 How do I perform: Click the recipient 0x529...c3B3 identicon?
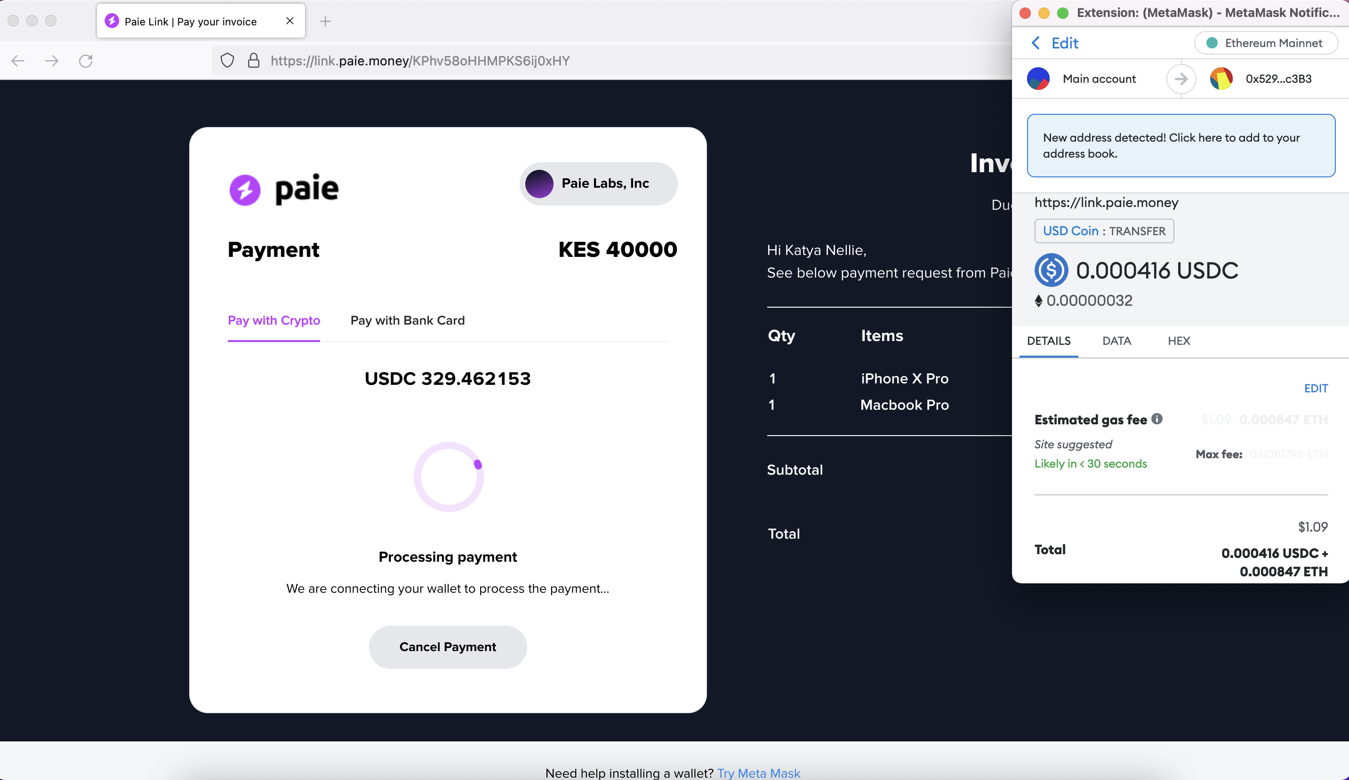1221,79
